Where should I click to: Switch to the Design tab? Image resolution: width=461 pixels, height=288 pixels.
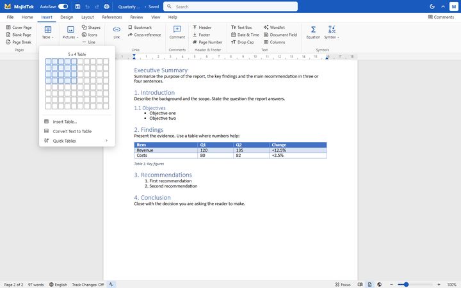pyautogui.click(x=67, y=17)
